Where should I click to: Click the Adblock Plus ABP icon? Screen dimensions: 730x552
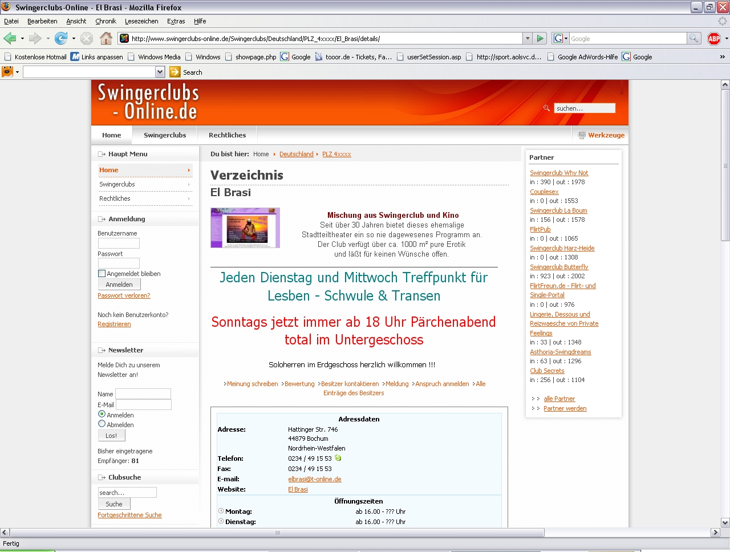pos(714,38)
